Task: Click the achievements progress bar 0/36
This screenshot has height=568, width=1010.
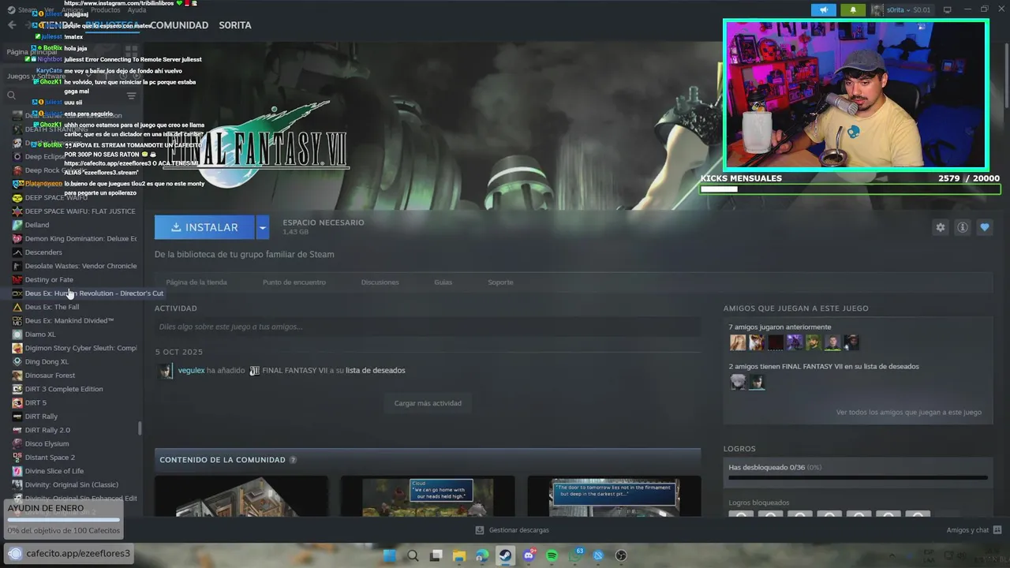Action: click(x=858, y=477)
